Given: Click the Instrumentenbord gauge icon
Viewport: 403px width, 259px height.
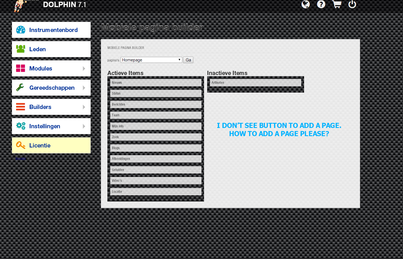Looking at the screenshot, I should click(21, 30).
